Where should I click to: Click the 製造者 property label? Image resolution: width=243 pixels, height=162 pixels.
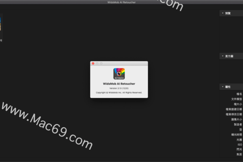[238, 124]
